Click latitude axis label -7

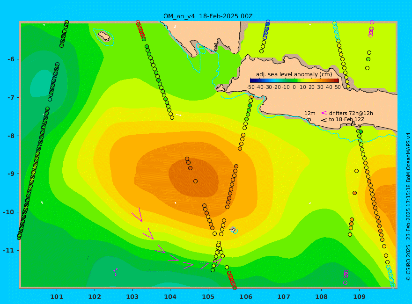pos(11,98)
